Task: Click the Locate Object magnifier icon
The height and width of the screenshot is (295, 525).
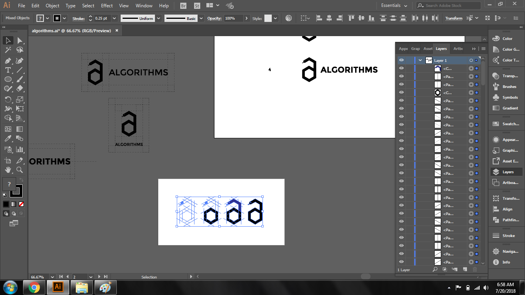Action: (x=435, y=270)
